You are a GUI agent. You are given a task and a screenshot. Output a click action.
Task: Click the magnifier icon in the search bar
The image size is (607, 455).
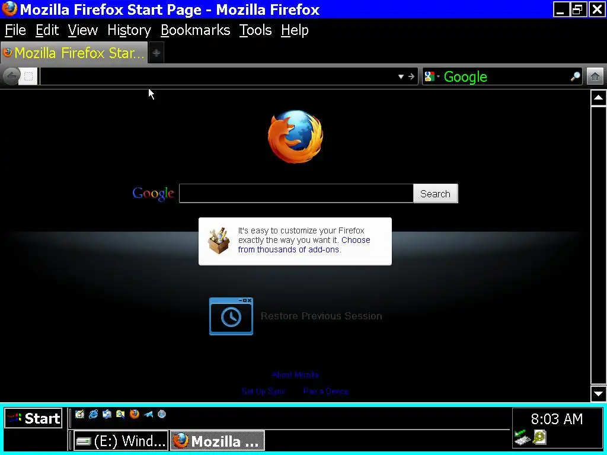coord(575,76)
